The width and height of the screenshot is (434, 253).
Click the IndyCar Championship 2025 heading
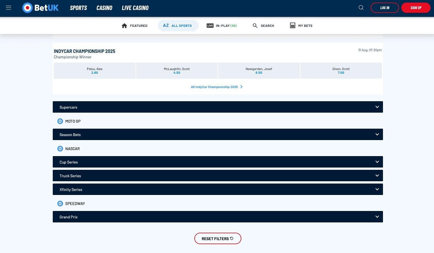tap(85, 51)
